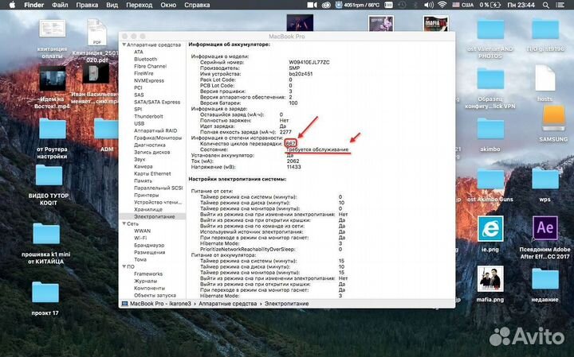Open the Окно menu

pos(168,5)
